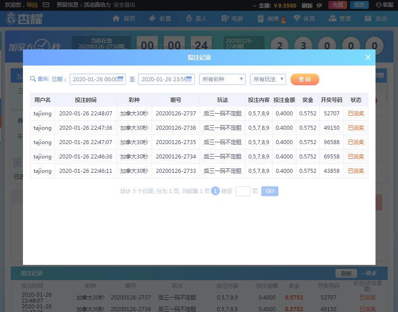398x312 pixels.
Task: Click the 客服 customer service icon
Action: pos(379,5)
